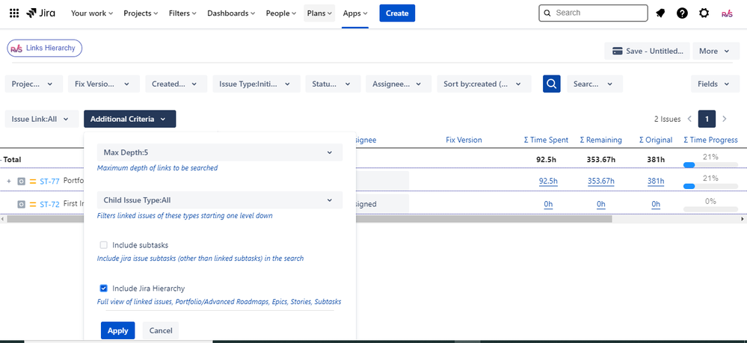Screen dimensions: 747x343
Task: Open the Plans menu
Action: tap(320, 13)
